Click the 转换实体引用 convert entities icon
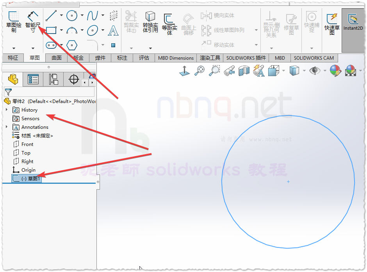This screenshot has height=272, width=367. [x=150, y=16]
